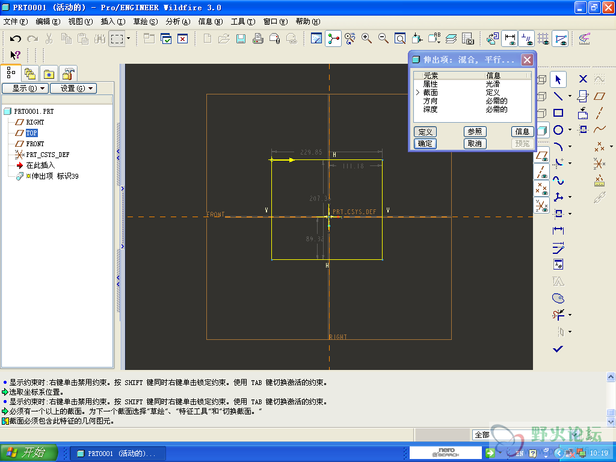Open the 编辑 menu
Screen dimensions: 616x462
click(x=48, y=22)
